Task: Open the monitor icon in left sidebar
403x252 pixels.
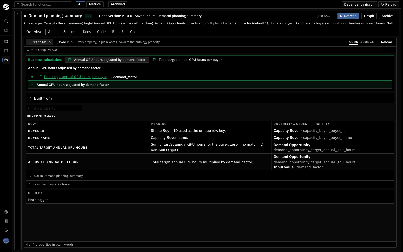Action: (6, 42)
